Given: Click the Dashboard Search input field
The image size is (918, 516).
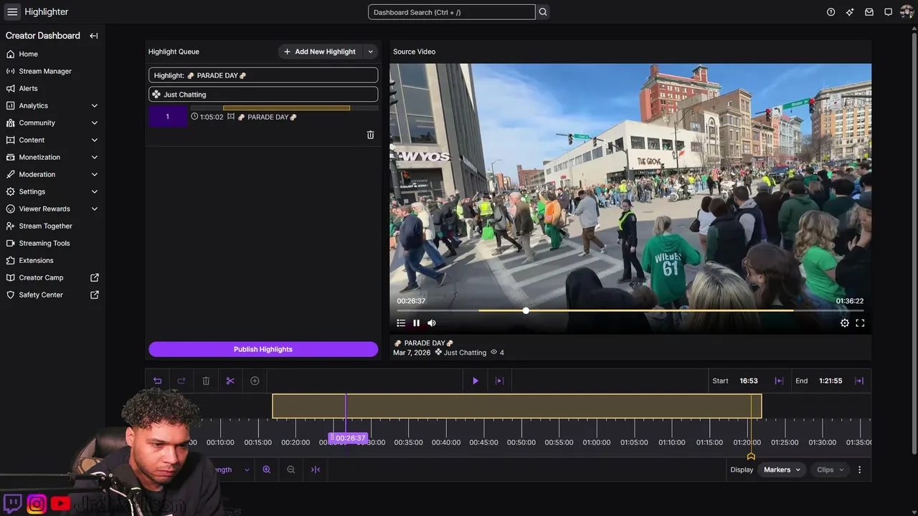Looking at the screenshot, I should (451, 12).
